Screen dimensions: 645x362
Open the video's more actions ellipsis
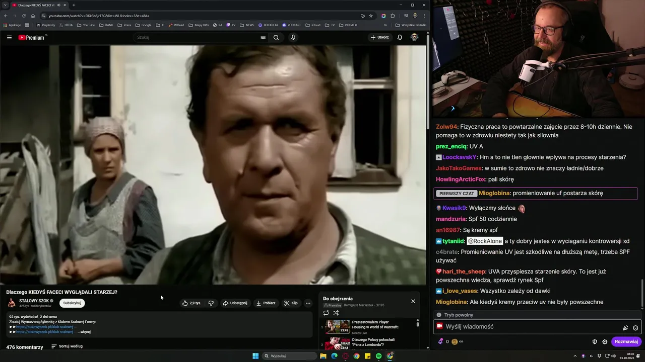click(x=308, y=303)
